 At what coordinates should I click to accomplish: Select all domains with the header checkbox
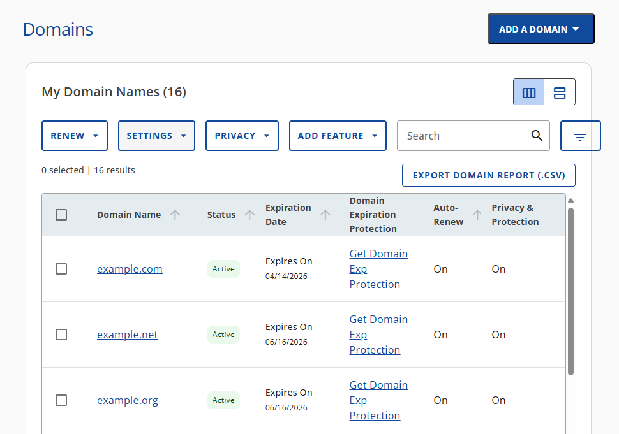point(61,214)
